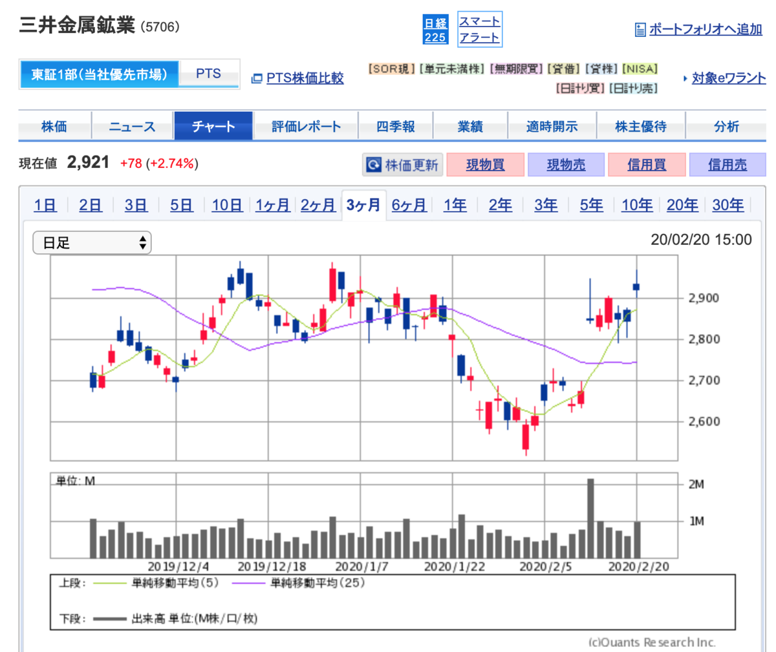Click the tallest 2M volume bar

pyautogui.click(x=590, y=518)
